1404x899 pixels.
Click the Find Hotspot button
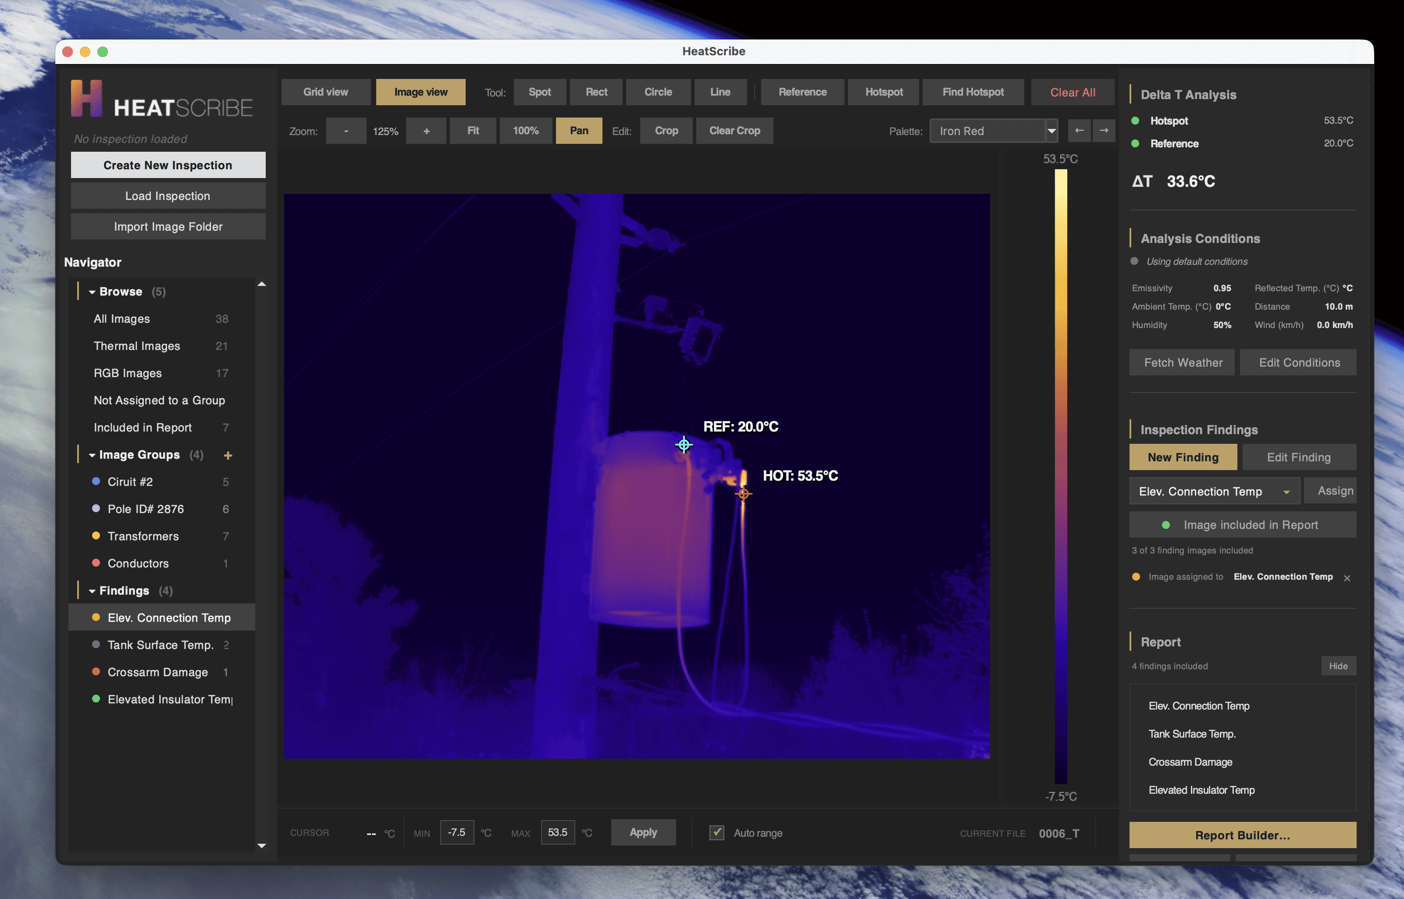click(973, 92)
